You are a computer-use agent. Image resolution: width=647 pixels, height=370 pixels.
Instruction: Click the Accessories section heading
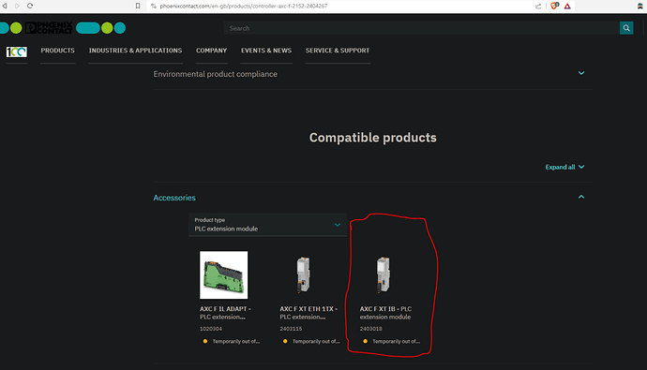tap(174, 198)
